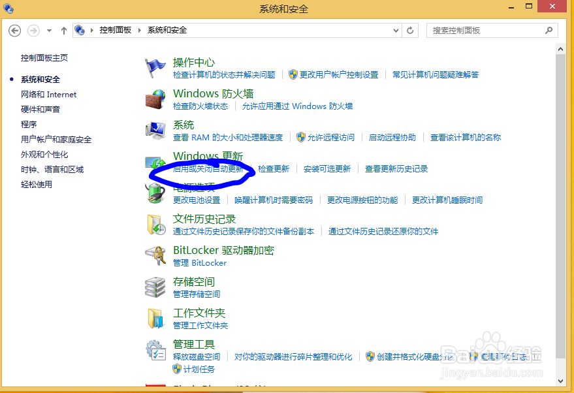
Task: Click 更改电池设置
Action: coord(197,200)
